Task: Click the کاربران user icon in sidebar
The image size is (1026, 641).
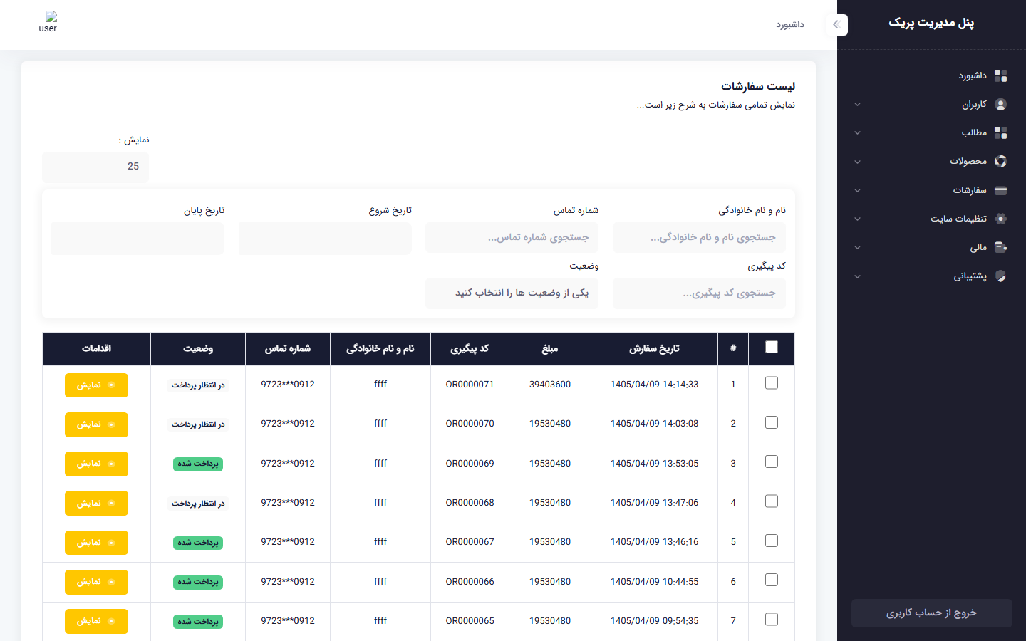Action: 1000,104
